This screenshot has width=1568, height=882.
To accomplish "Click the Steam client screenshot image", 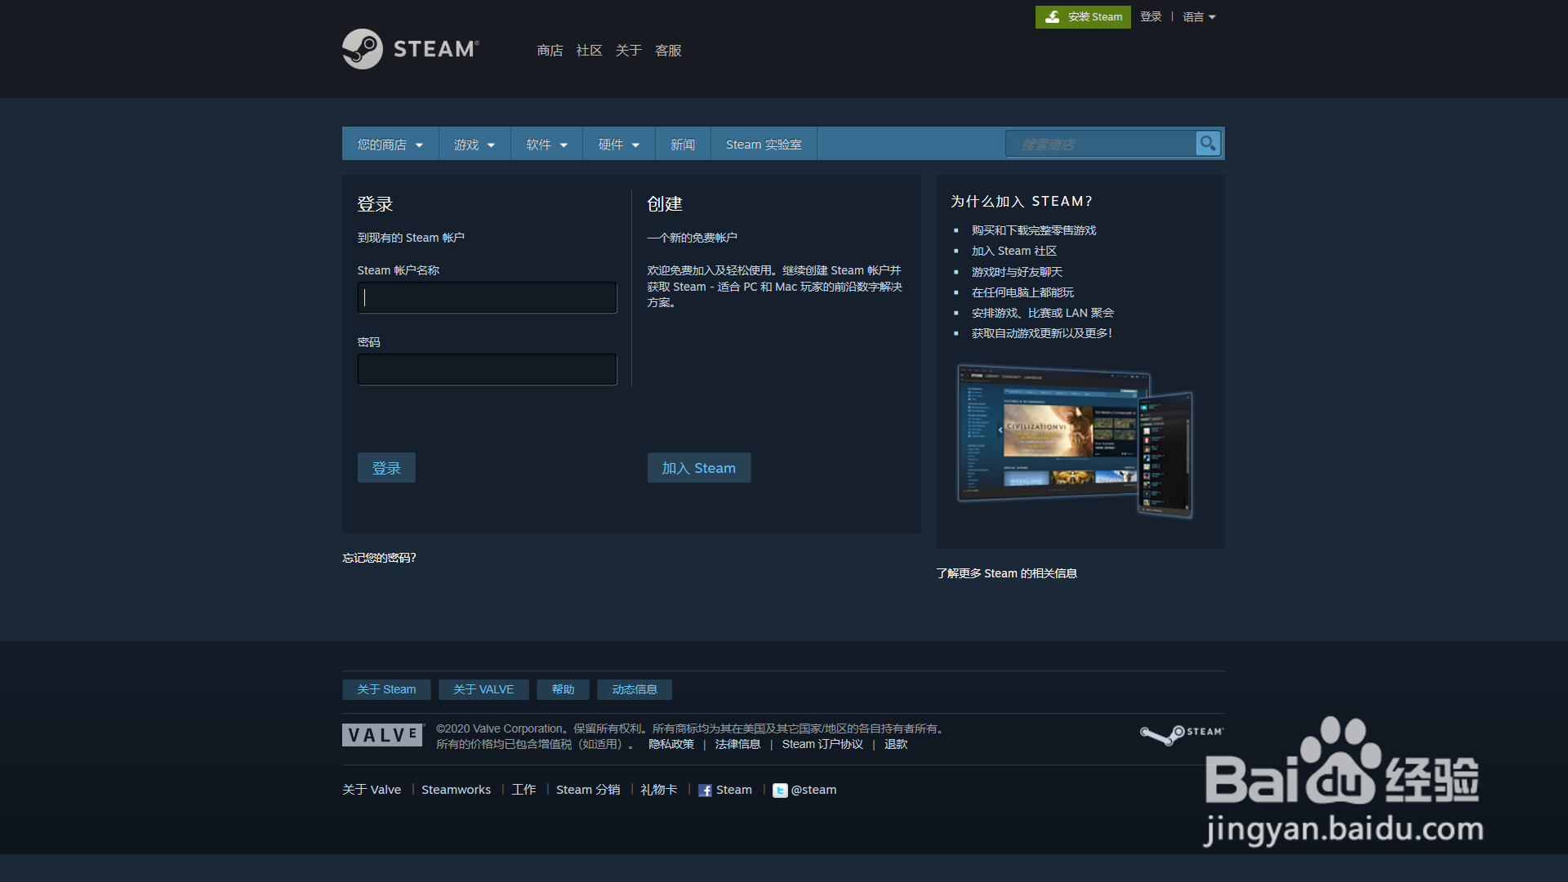I will coord(1075,441).
